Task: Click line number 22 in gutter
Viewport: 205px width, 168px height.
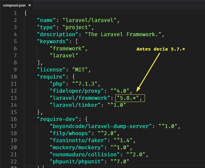Action: tap(14, 161)
